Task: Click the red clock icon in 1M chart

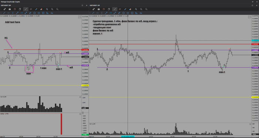Action: (x=104, y=9)
